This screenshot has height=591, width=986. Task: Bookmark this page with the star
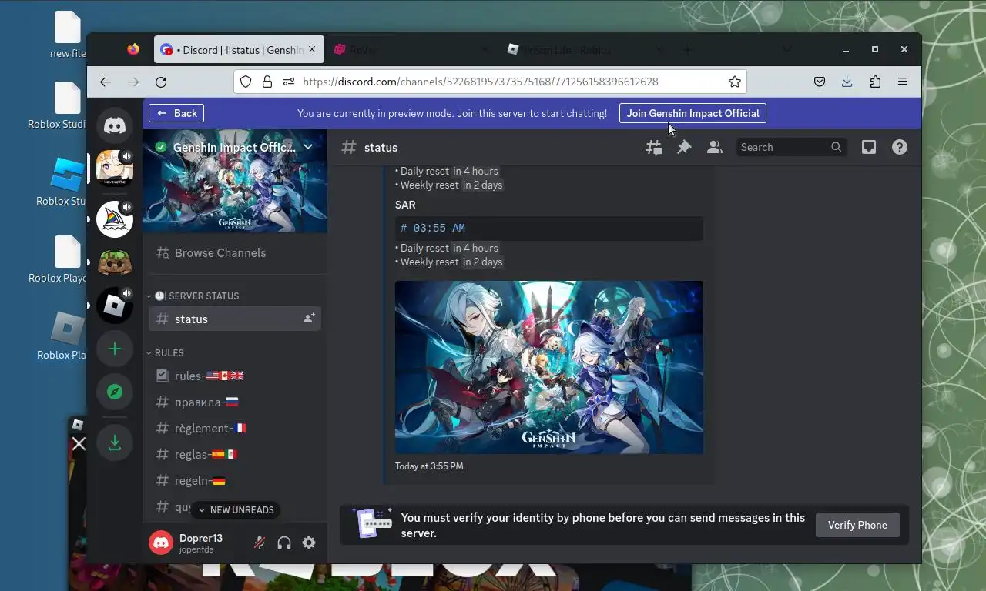coord(735,82)
